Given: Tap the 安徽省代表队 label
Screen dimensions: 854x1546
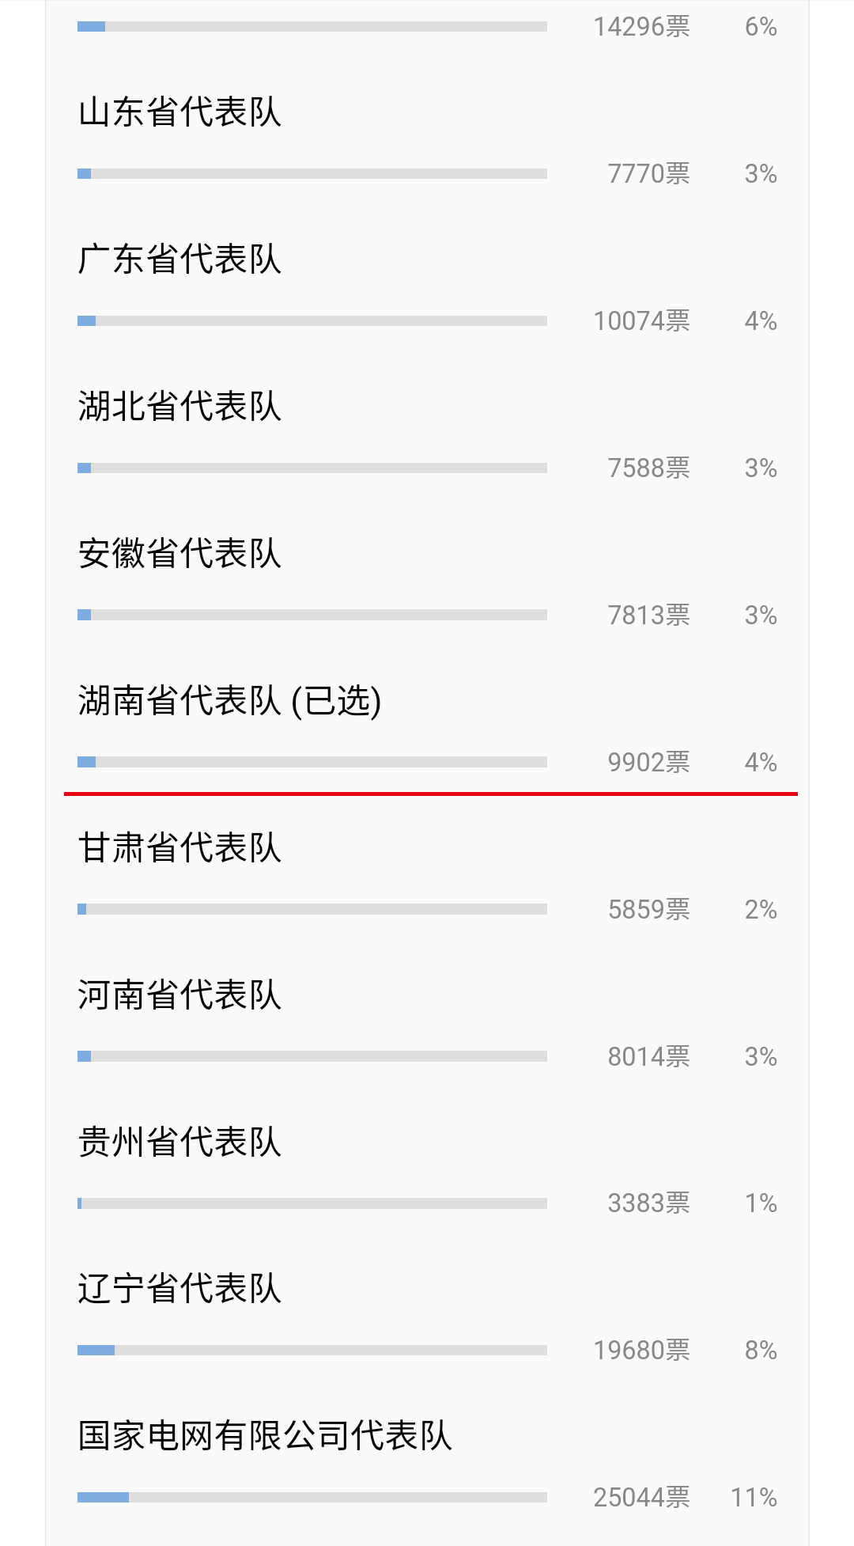Looking at the screenshot, I should click(179, 554).
